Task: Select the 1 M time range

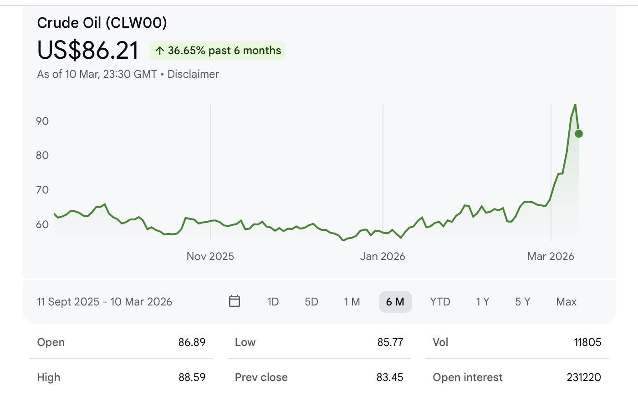Action: point(352,302)
